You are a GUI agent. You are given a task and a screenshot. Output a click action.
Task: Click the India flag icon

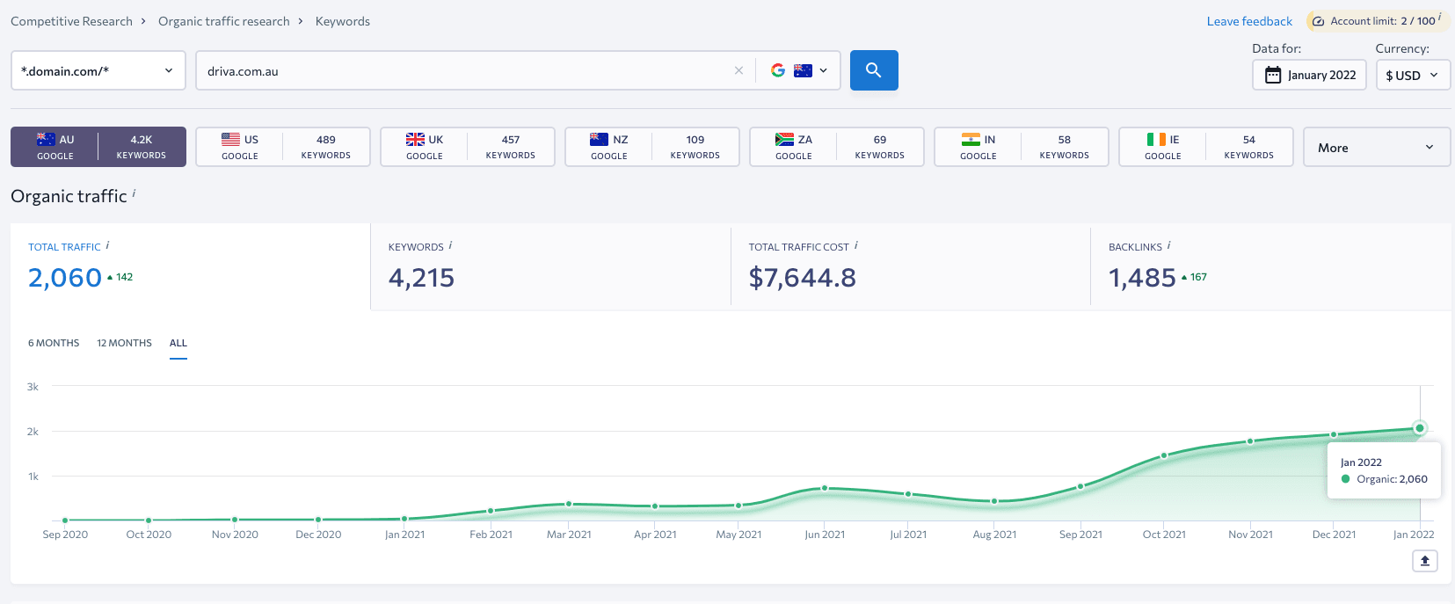pos(971,139)
